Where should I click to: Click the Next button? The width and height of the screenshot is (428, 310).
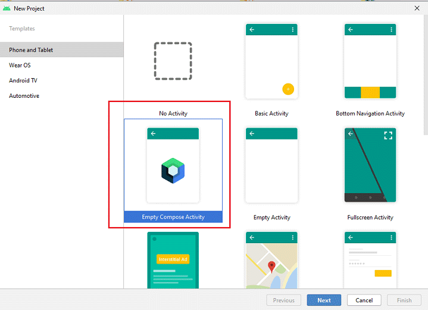point(324,300)
